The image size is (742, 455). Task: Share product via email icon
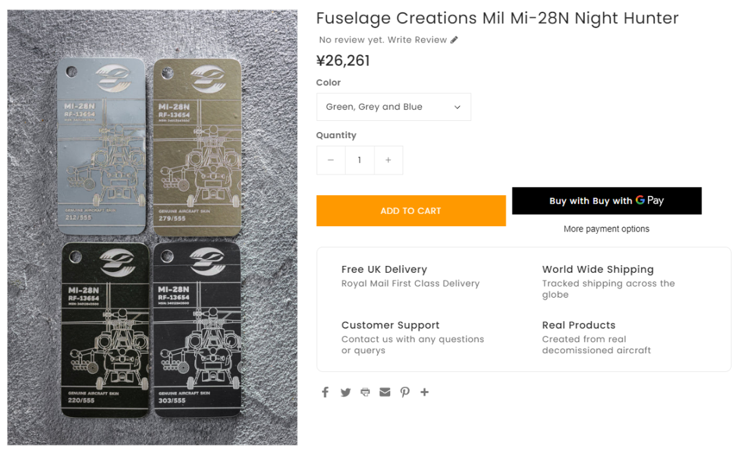coord(385,392)
